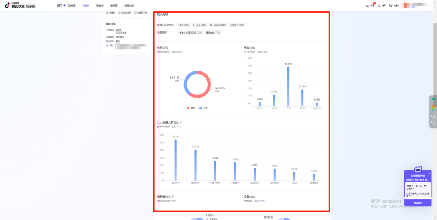
Task: Click the 31-40岁 (52%) tag
Action: (x=200, y=25)
